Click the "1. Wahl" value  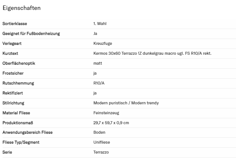[x=100, y=24]
